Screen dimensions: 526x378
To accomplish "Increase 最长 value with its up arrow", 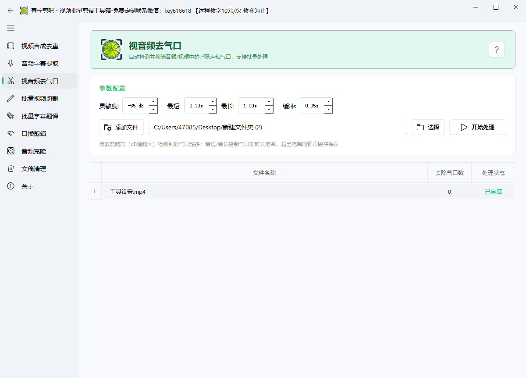I will tap(268, 102).
